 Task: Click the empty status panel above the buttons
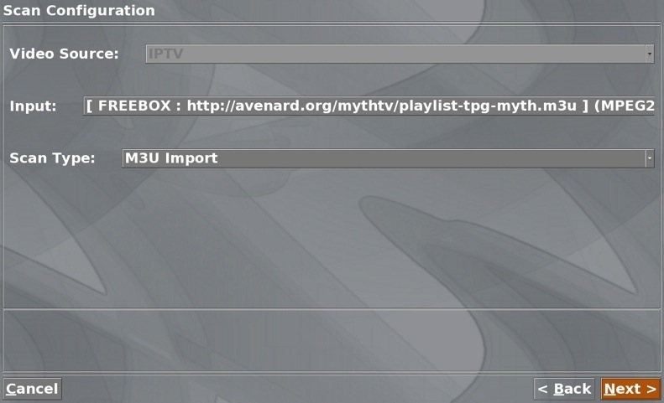pyautogui.click(x=332, y=340)
